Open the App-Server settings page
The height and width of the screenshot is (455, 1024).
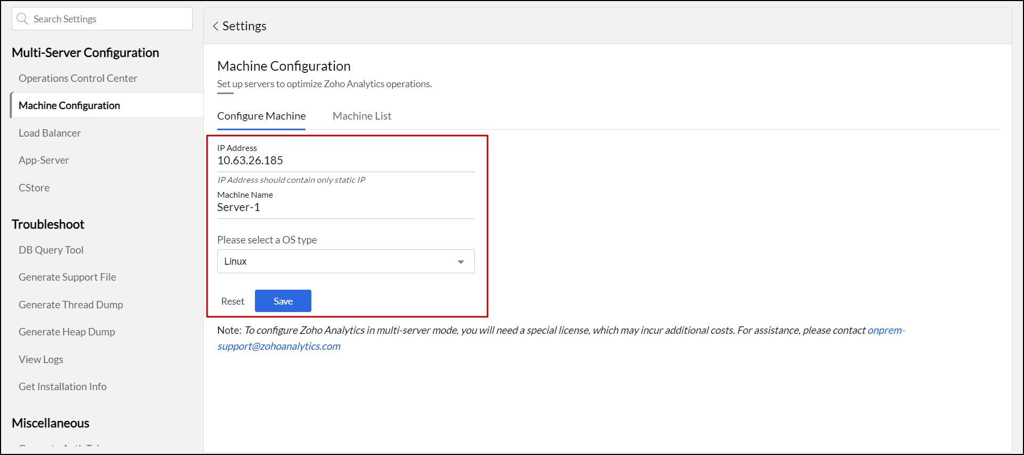pos(44,160)
